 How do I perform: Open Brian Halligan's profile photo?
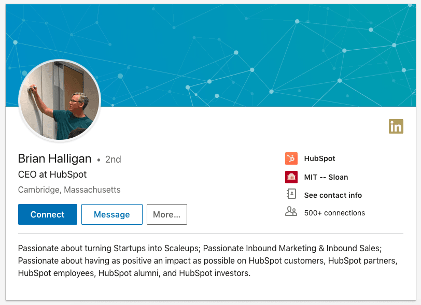pos(59,101)
